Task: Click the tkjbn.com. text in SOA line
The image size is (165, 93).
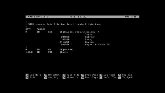Action: click(x=67, y=32)
